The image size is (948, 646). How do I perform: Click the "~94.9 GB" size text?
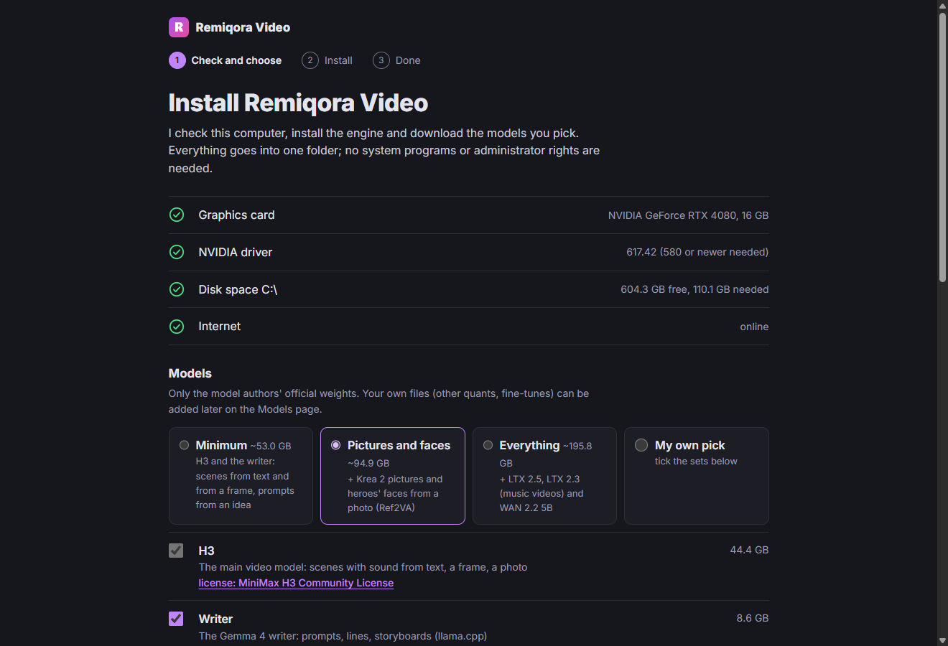click(x=368, y=463)
